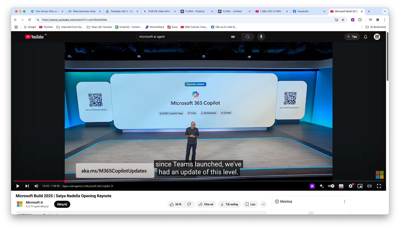Open more actions three-dot menu under video

click(264, 204)
